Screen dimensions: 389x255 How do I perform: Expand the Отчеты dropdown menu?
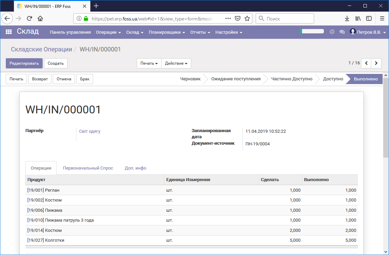(200, 32)
